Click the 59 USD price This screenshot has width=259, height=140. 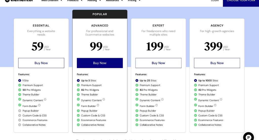(x=41, y=46)
